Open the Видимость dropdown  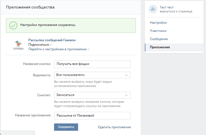tap(92, 75)
